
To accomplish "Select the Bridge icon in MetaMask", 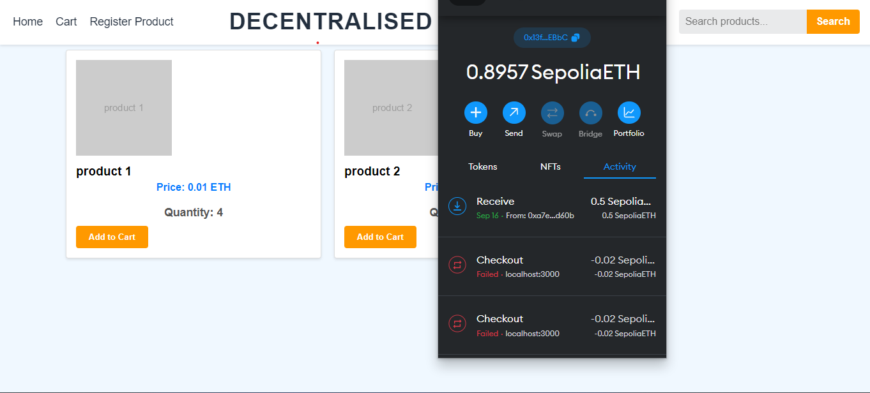I will (x=590, y=112).
